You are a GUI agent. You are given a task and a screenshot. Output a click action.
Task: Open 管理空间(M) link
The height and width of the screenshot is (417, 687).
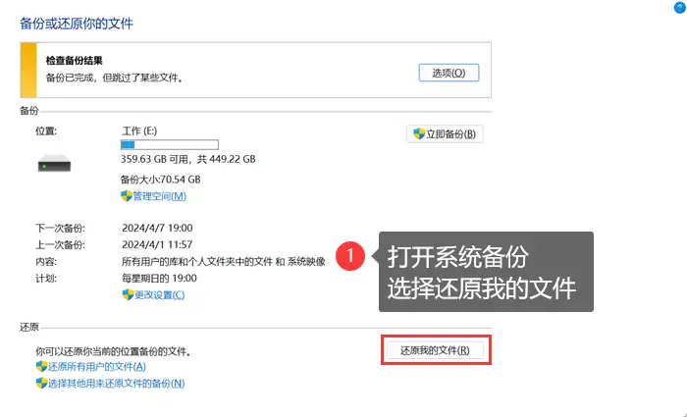coord(159,196)
